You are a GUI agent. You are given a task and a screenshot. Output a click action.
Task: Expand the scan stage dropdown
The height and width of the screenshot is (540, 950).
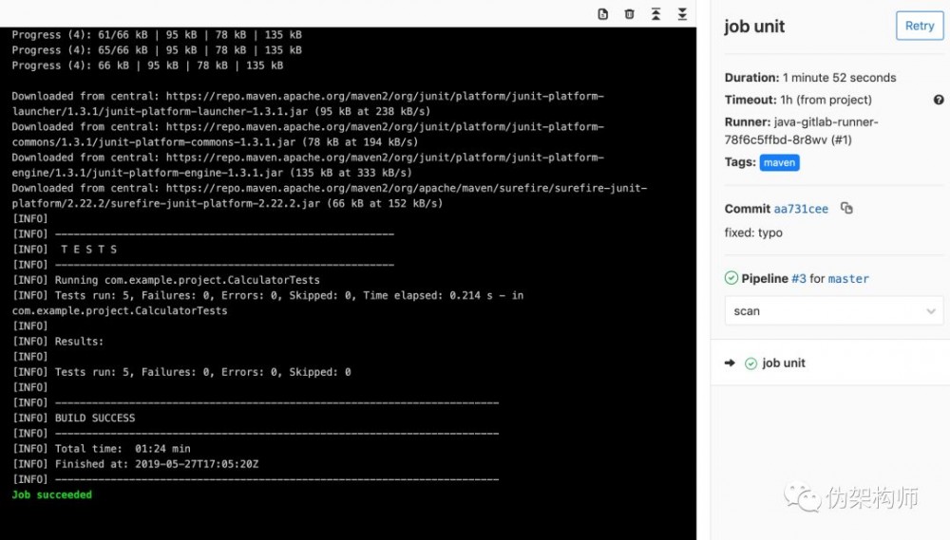[x=834, y=311]
